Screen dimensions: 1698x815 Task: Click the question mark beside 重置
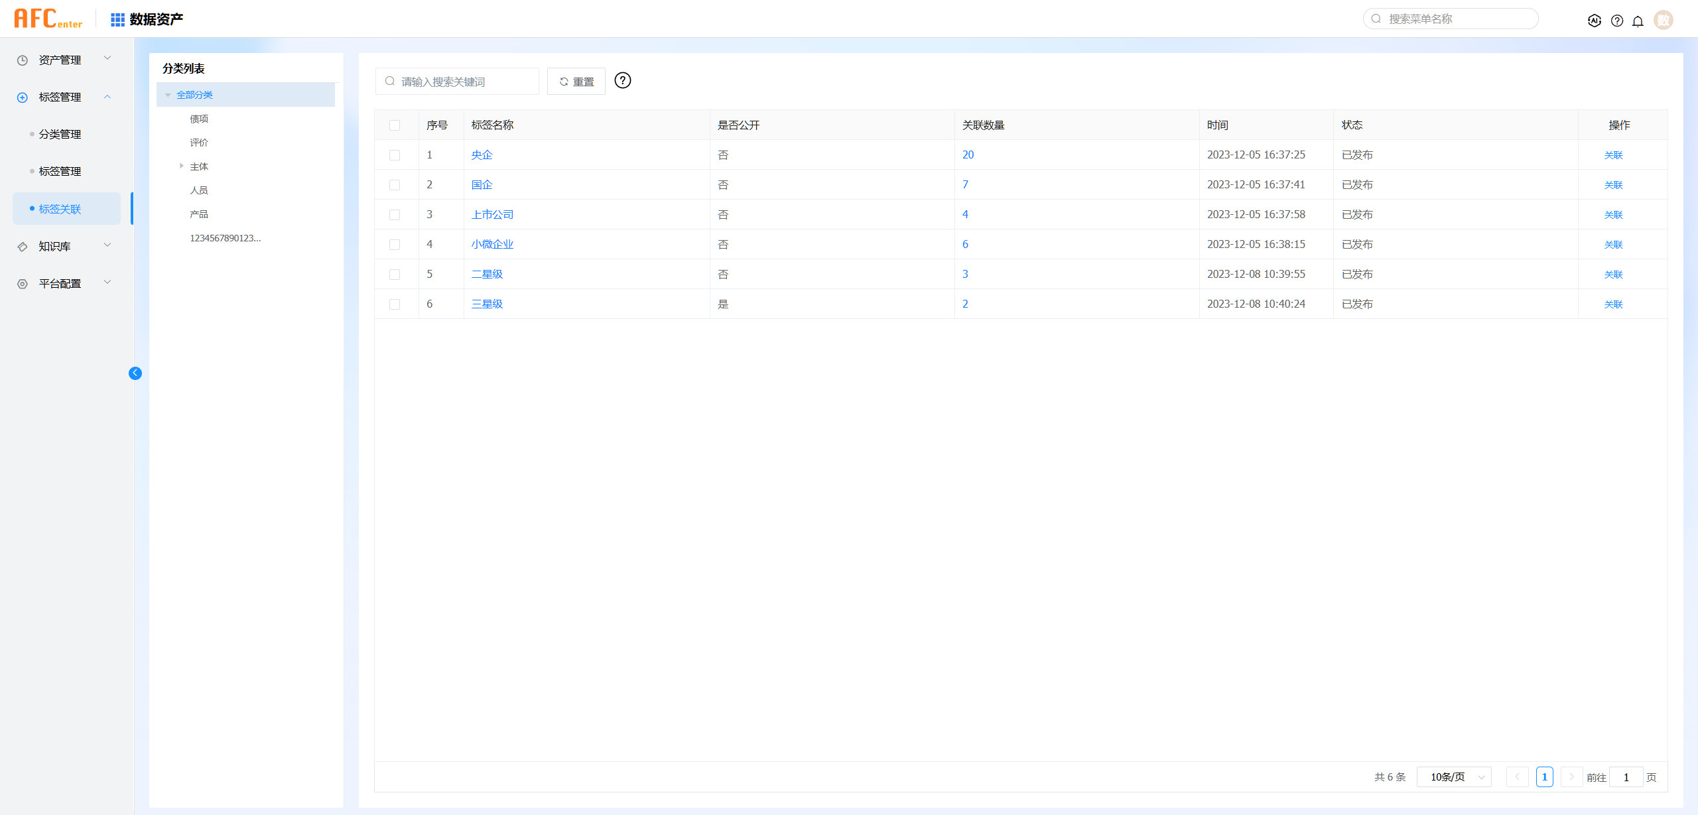click(622, 81)
